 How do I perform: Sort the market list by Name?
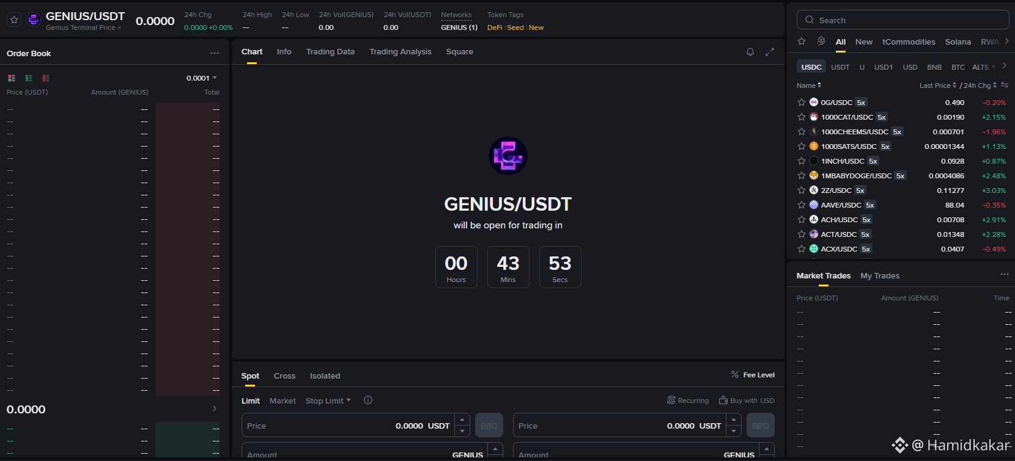tap(809, 85)
